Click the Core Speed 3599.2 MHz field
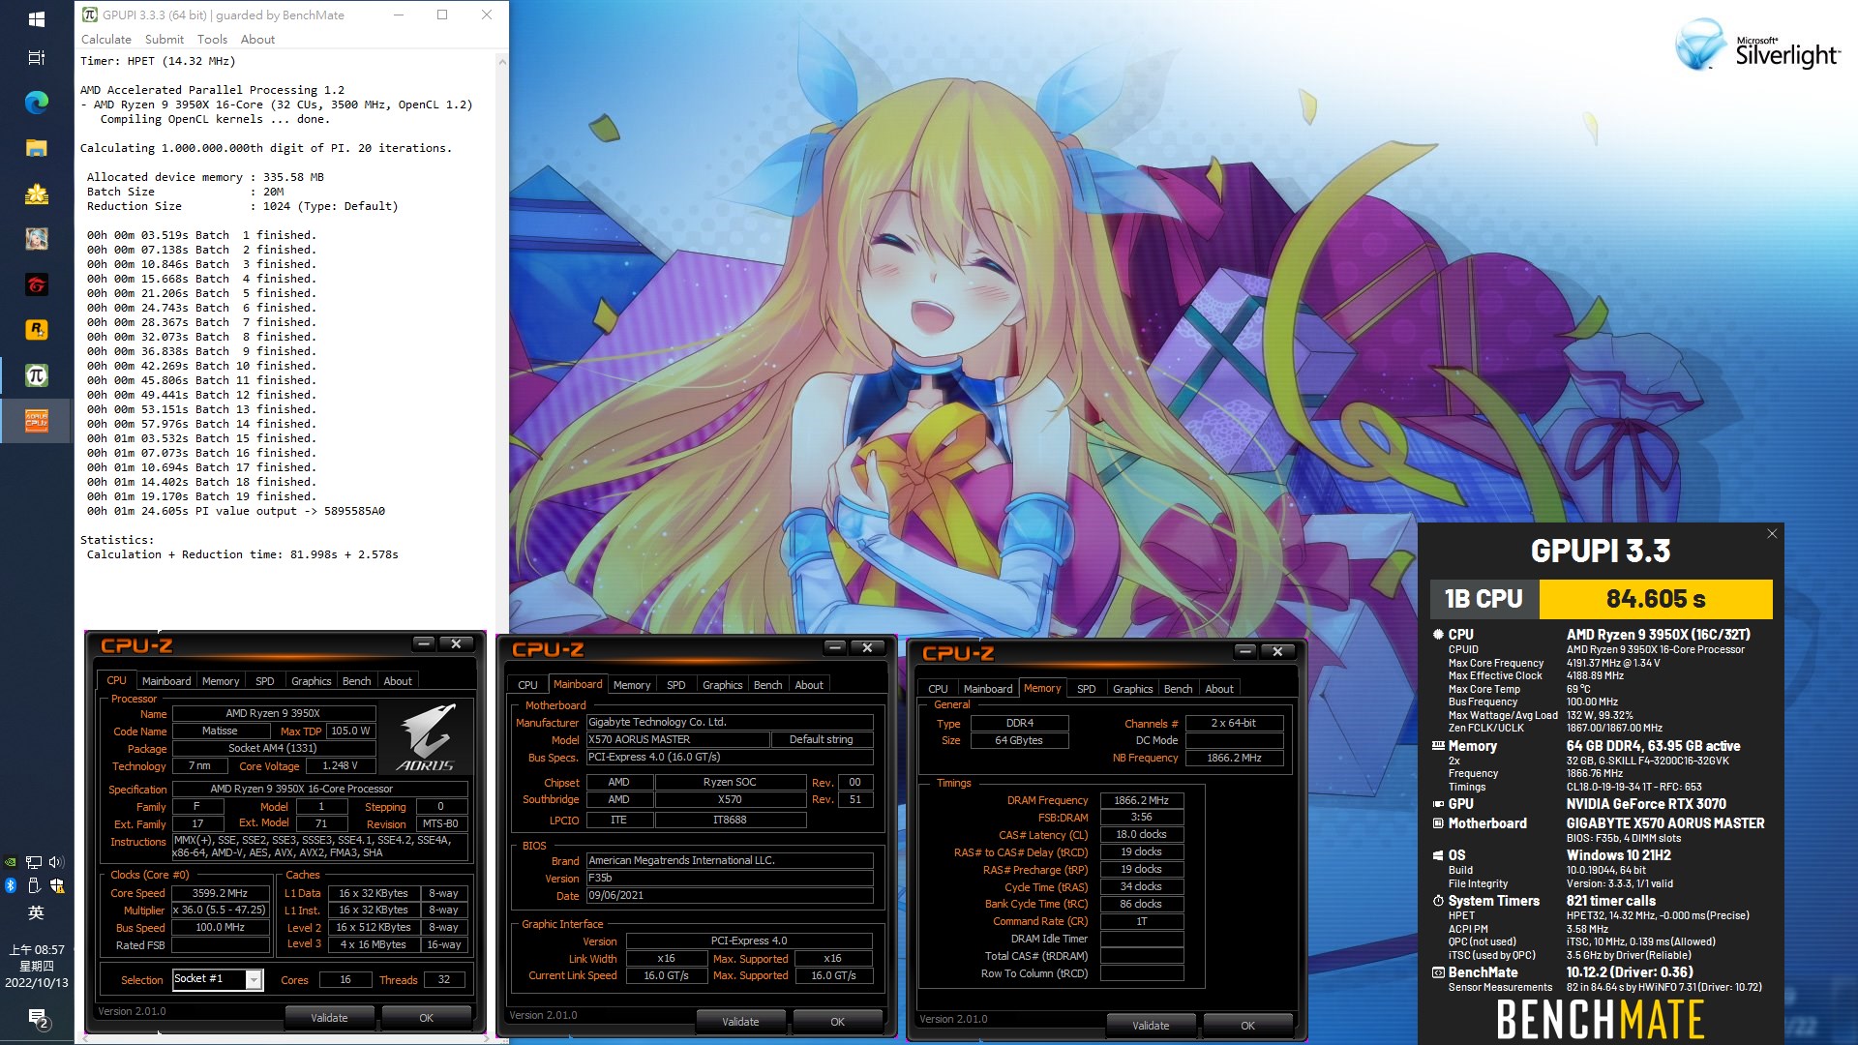This screenshot has width=1858, height=1045. click(221, 893)
